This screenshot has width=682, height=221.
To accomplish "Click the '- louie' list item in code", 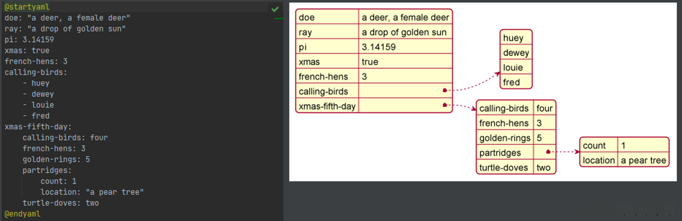I will tap(38, 105).
